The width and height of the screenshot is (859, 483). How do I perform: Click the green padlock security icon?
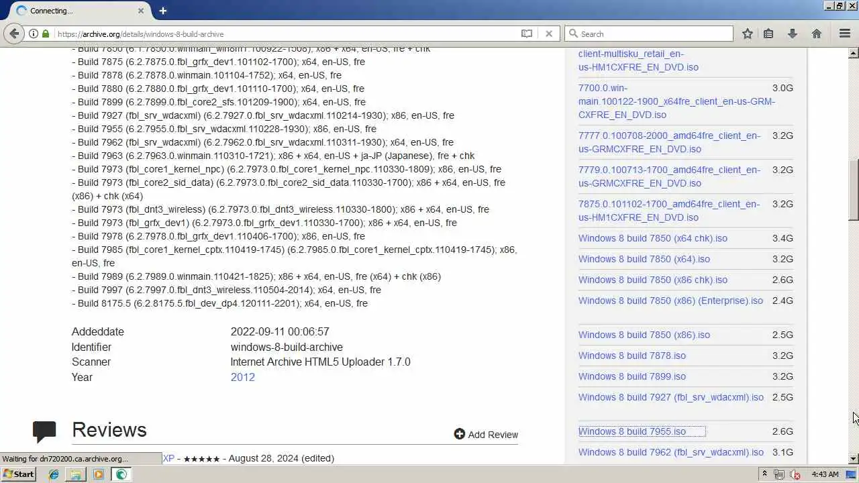click(x=46, y=34)
